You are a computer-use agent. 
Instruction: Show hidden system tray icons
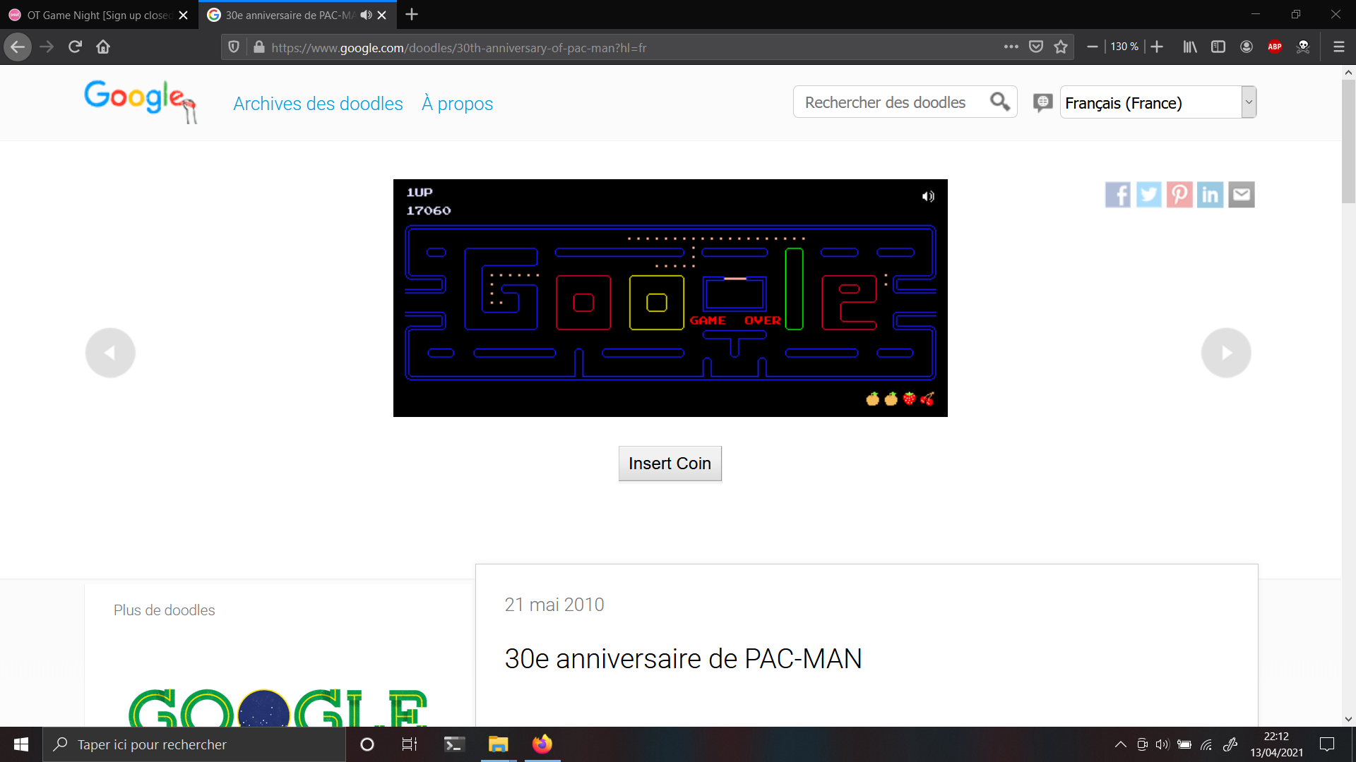pyautogui.click(x=1120, y=744)
